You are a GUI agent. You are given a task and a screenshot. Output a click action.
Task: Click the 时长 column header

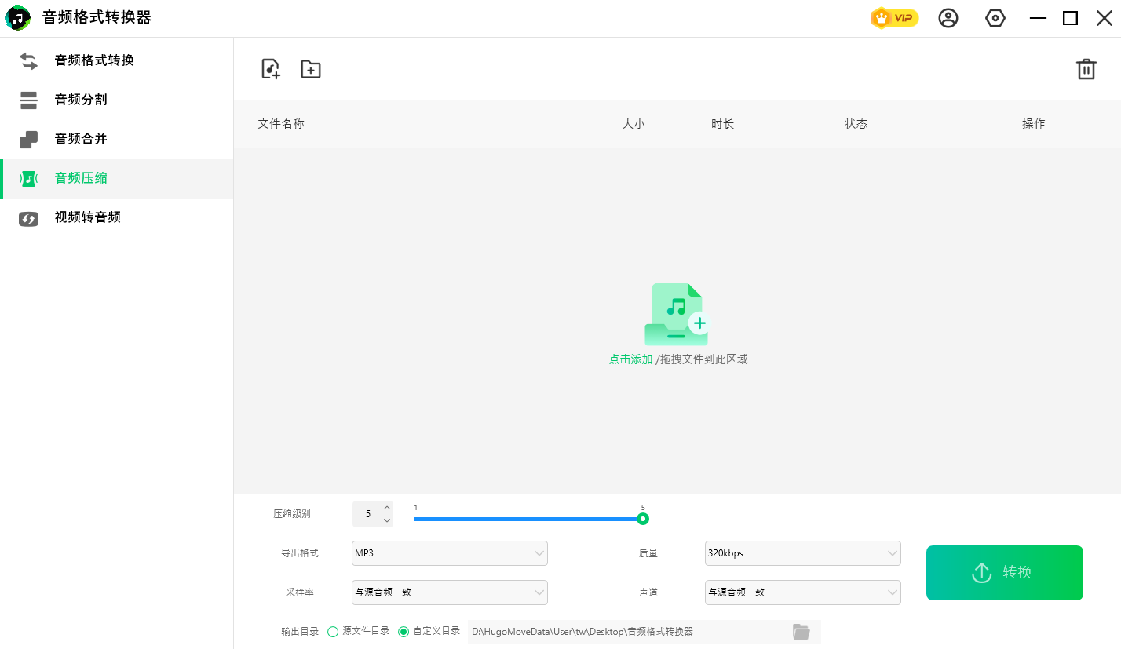click(723, 124)
